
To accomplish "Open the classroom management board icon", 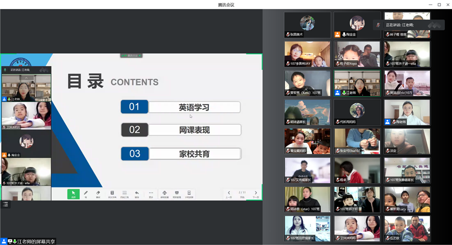I will tap(177, 194).
